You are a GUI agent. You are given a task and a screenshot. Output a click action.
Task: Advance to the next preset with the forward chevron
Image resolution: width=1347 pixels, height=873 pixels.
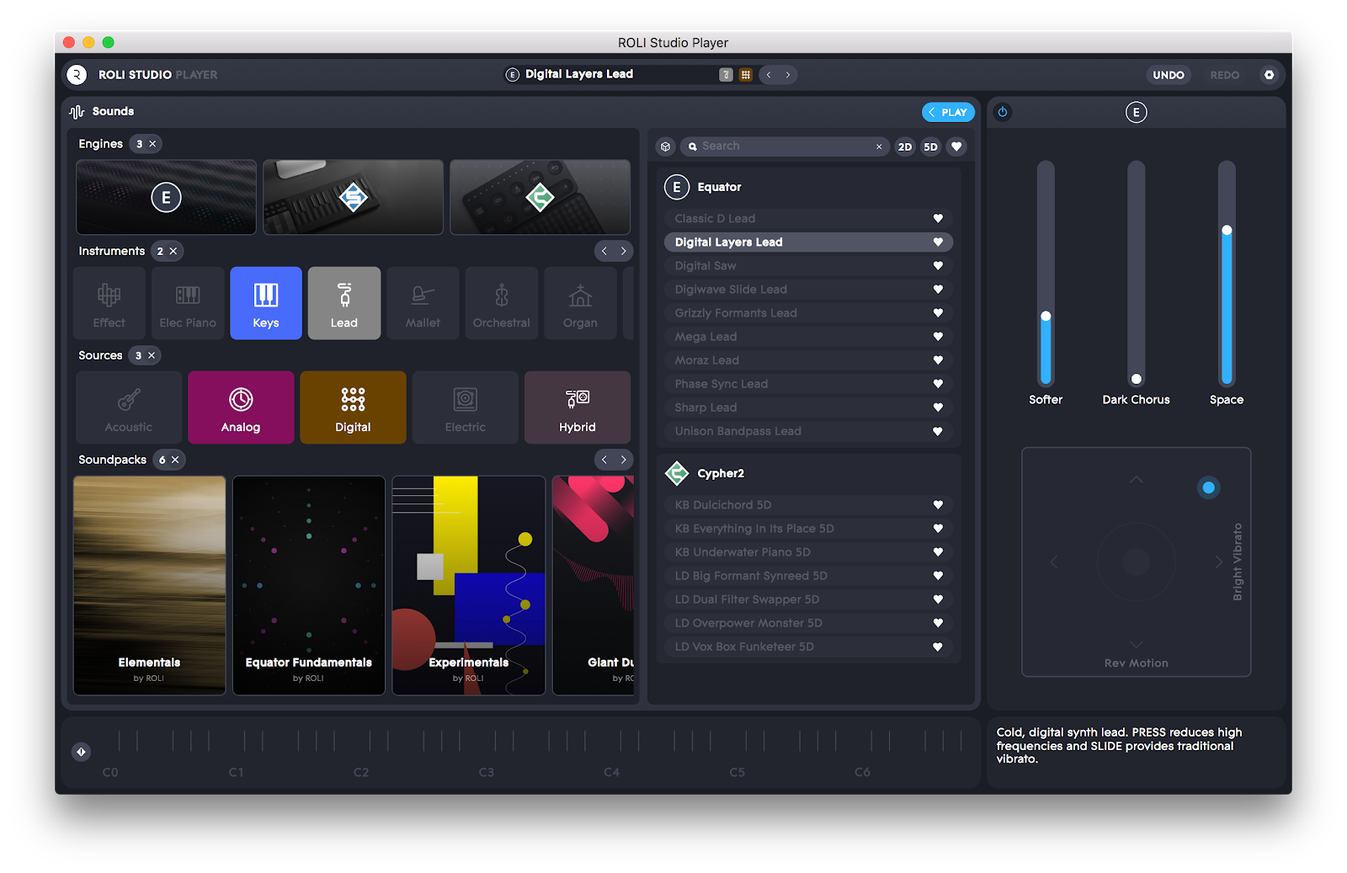(789, 74)
